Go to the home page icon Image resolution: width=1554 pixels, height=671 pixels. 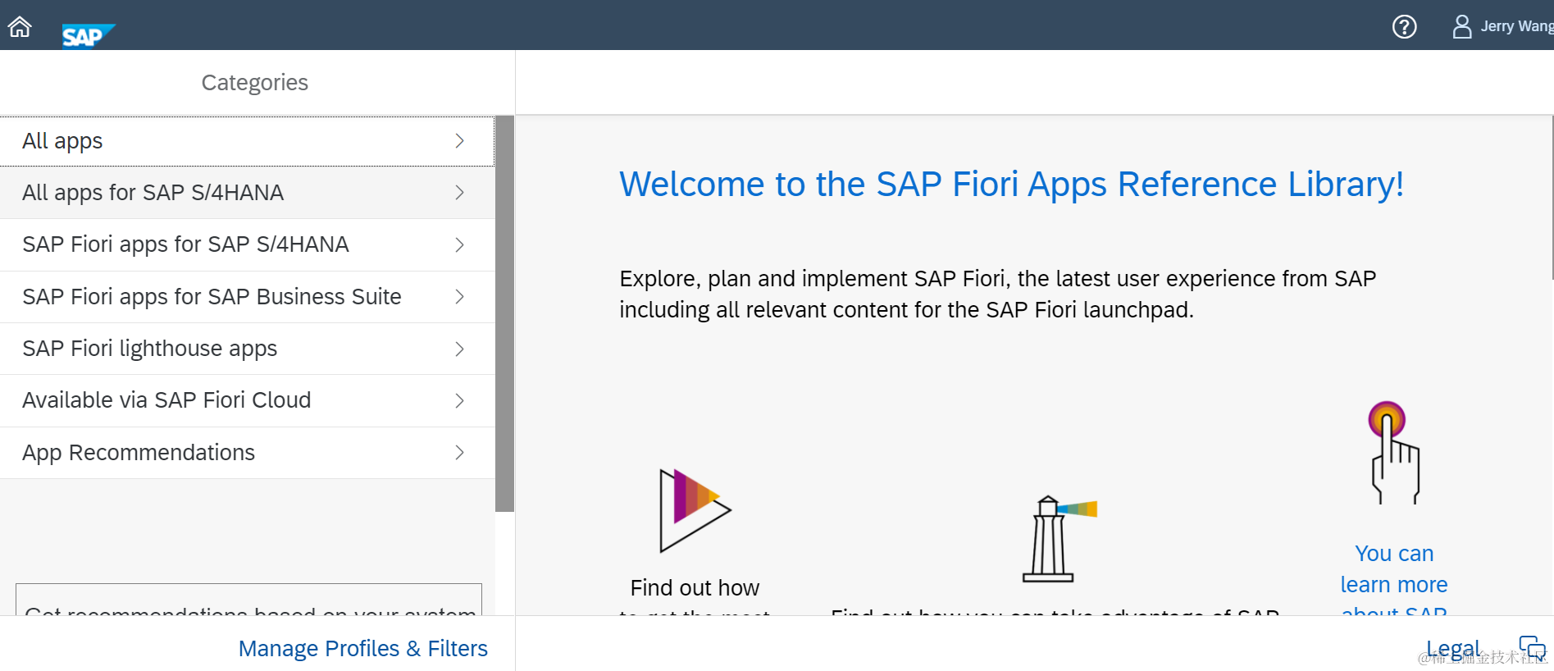(20, 27)
